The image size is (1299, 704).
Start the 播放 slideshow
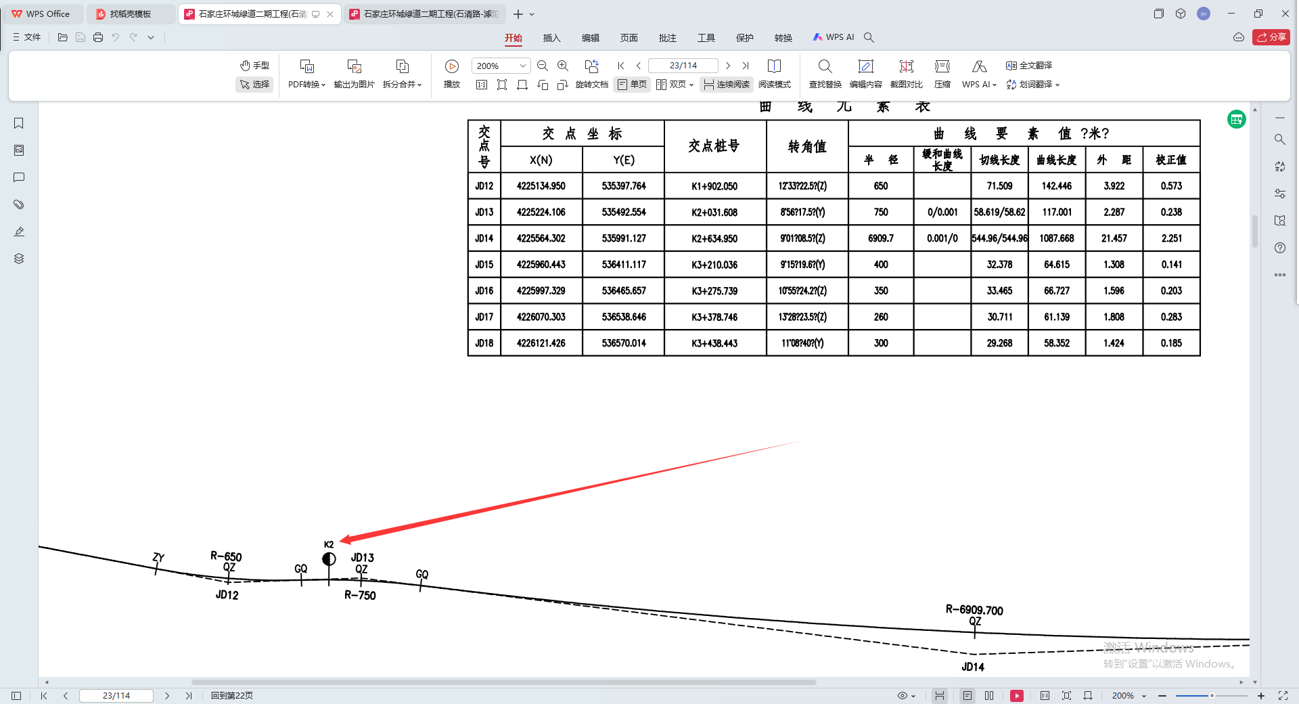click(452, 73)
